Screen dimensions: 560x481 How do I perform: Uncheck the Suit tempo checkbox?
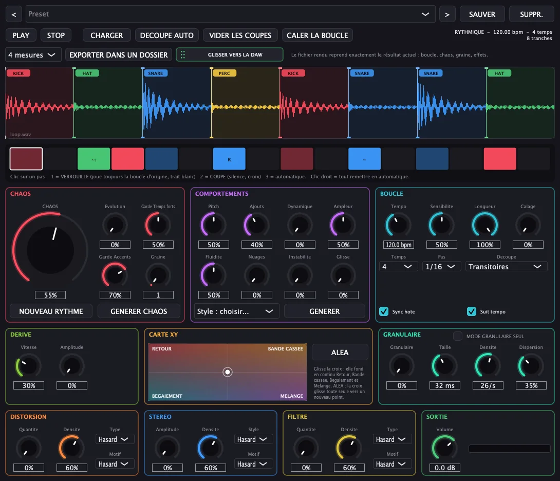(x=472, y=311)
